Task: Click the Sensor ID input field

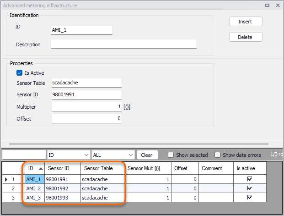Action: coord(86,94)
